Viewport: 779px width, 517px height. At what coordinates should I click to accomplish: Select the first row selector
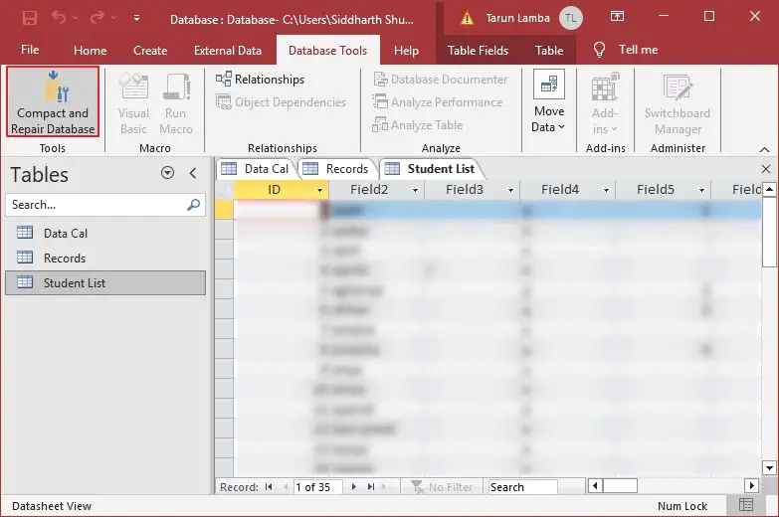(224, 210)
